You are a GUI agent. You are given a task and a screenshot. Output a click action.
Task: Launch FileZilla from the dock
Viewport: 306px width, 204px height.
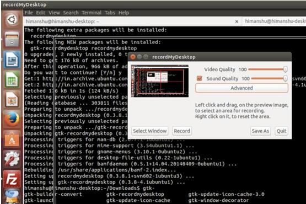12,179
